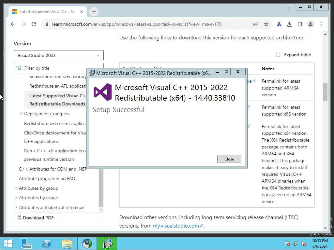Open Chrome Labs flask icon
The image size is (334, 250).
point(279,24)
